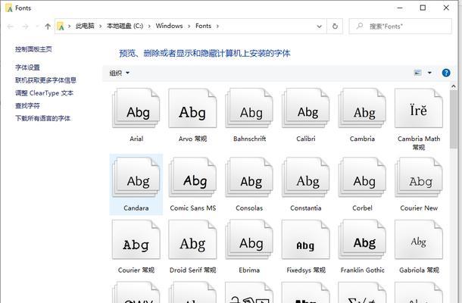Select the Ebrima font icon

tap(249, 239)
